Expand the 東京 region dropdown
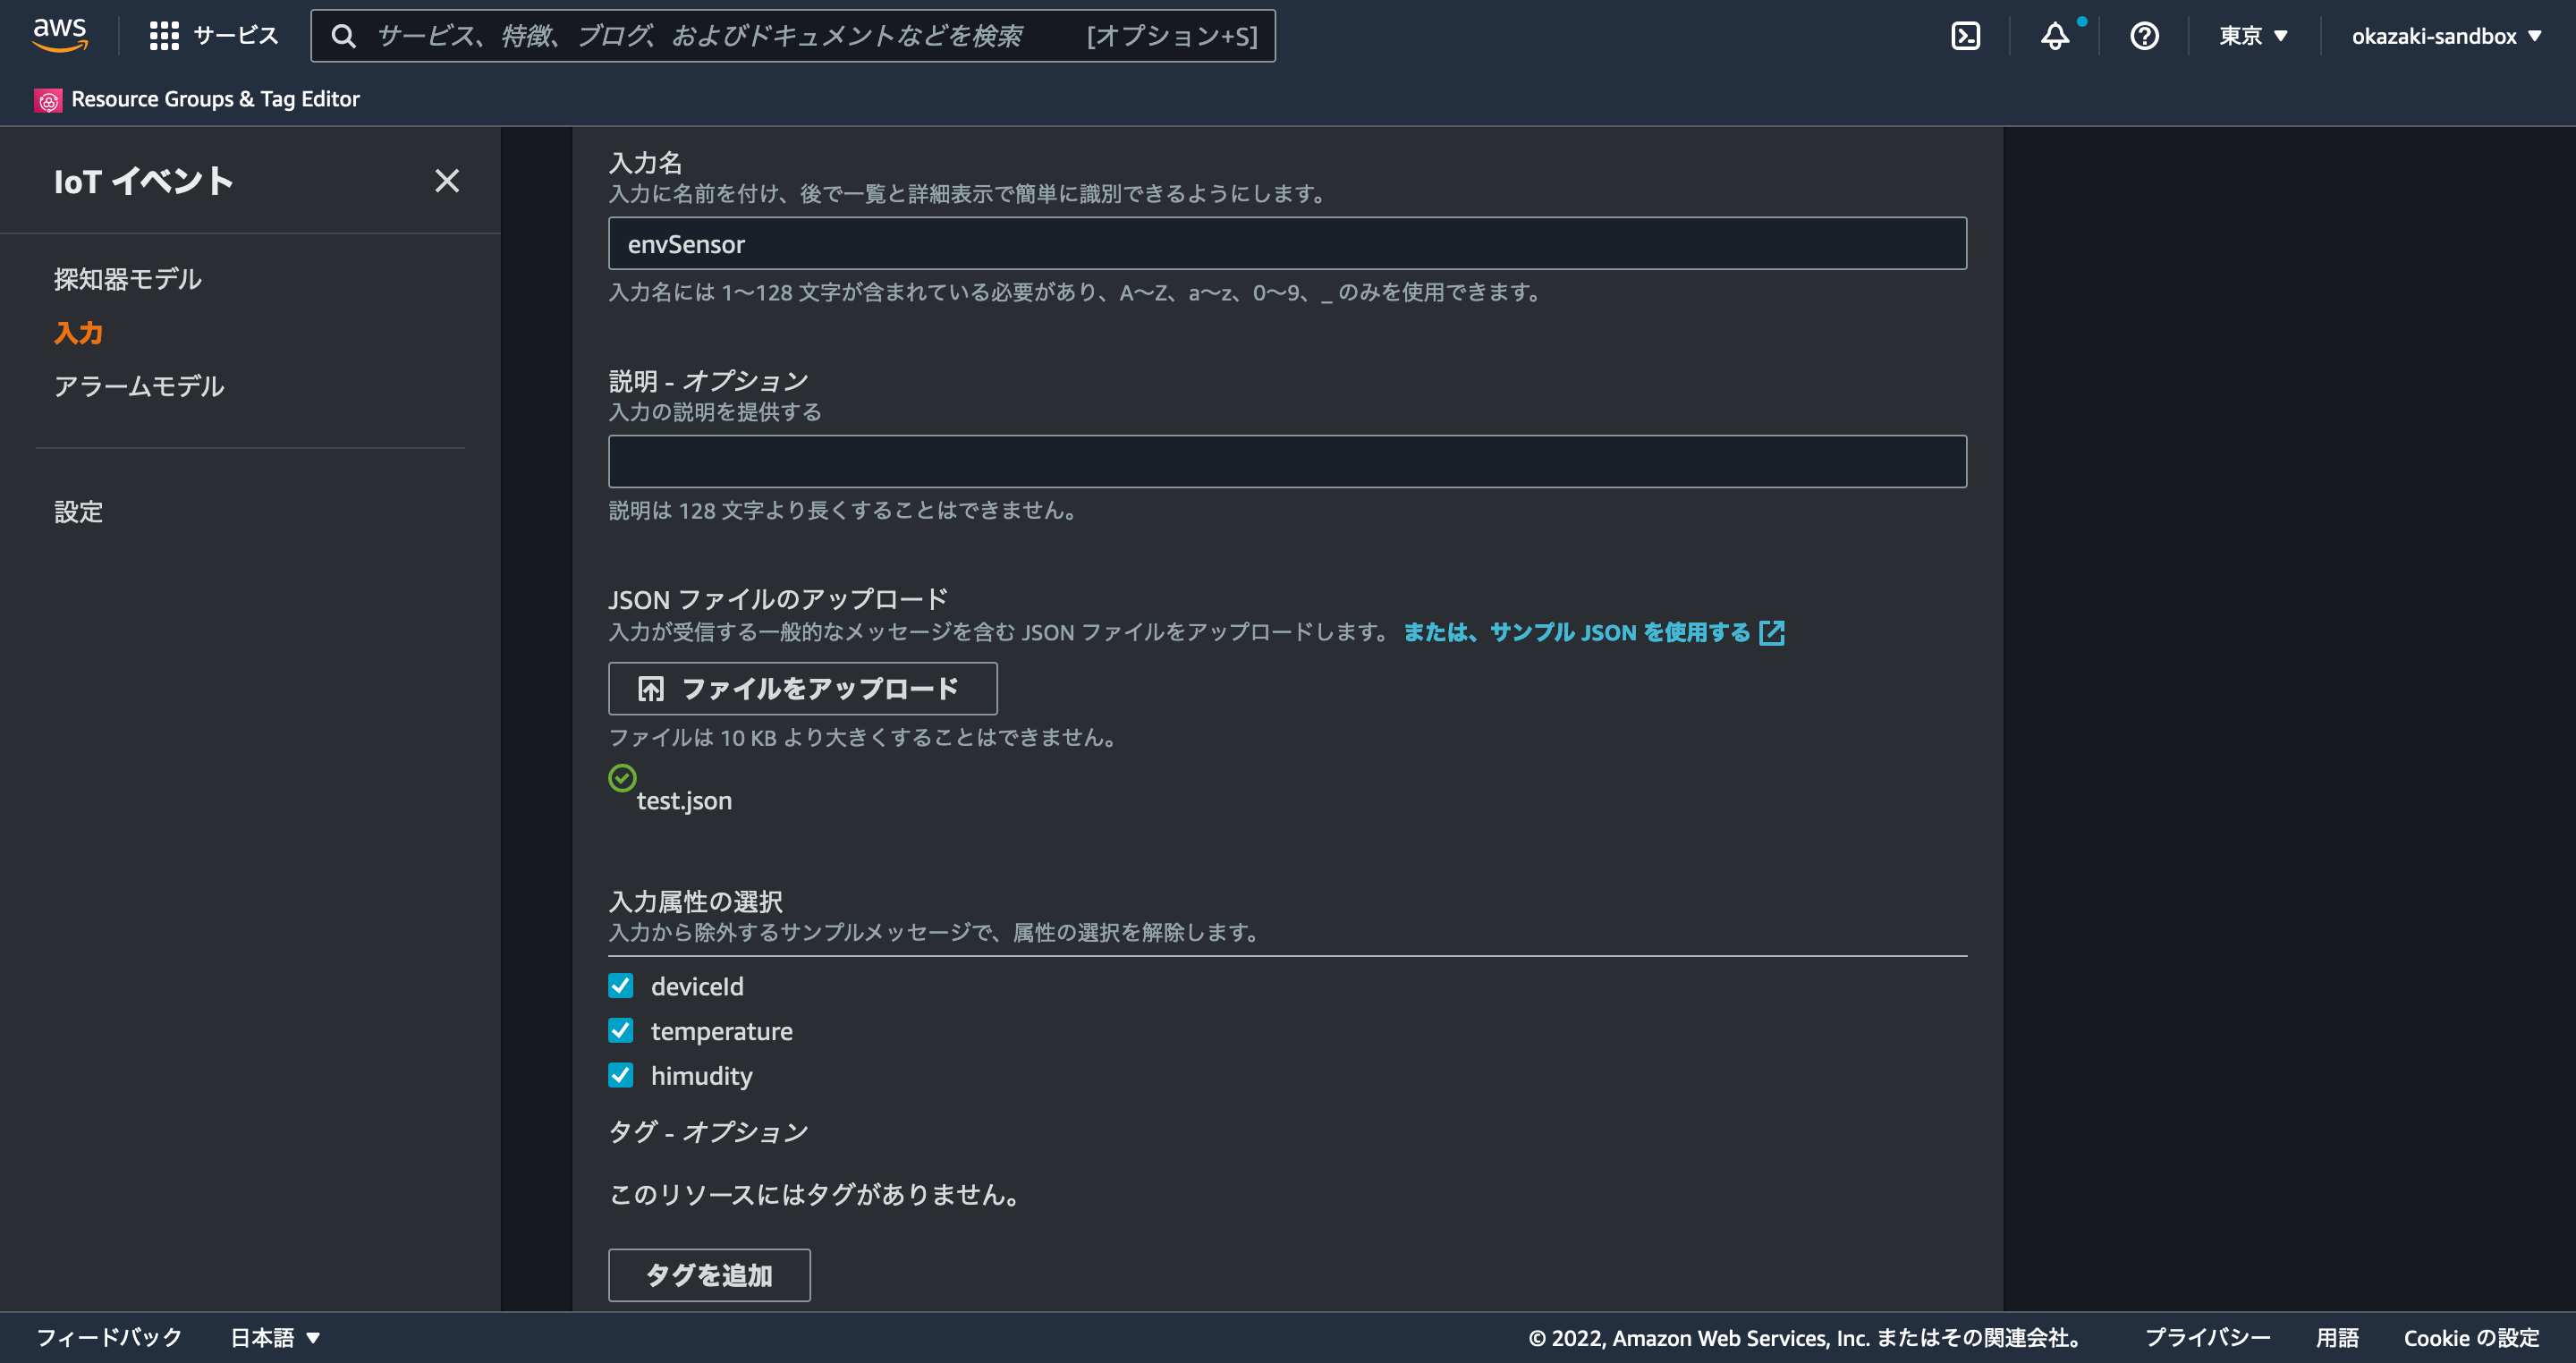This screenshot has width=2576, height=1363. 2253,36
